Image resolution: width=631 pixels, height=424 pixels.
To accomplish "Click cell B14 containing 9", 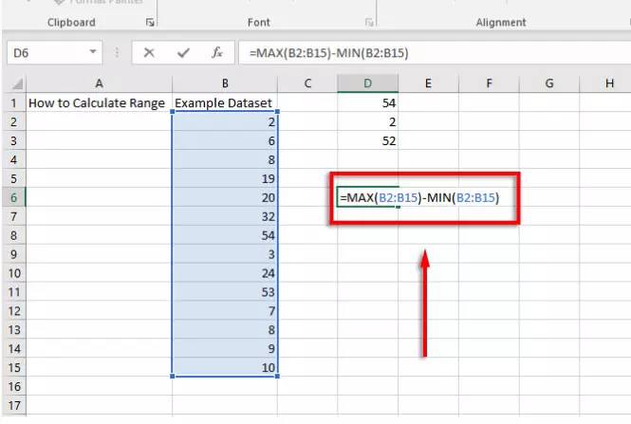I will click(225, 349).
